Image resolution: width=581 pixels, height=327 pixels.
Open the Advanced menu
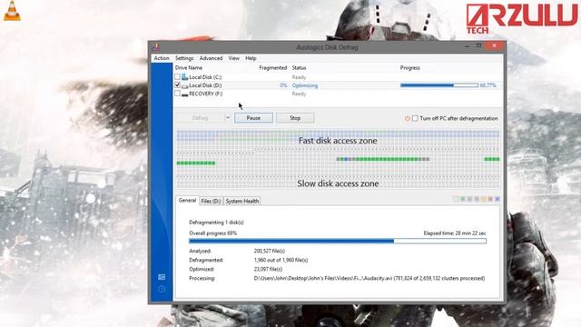tap(211, 58)
